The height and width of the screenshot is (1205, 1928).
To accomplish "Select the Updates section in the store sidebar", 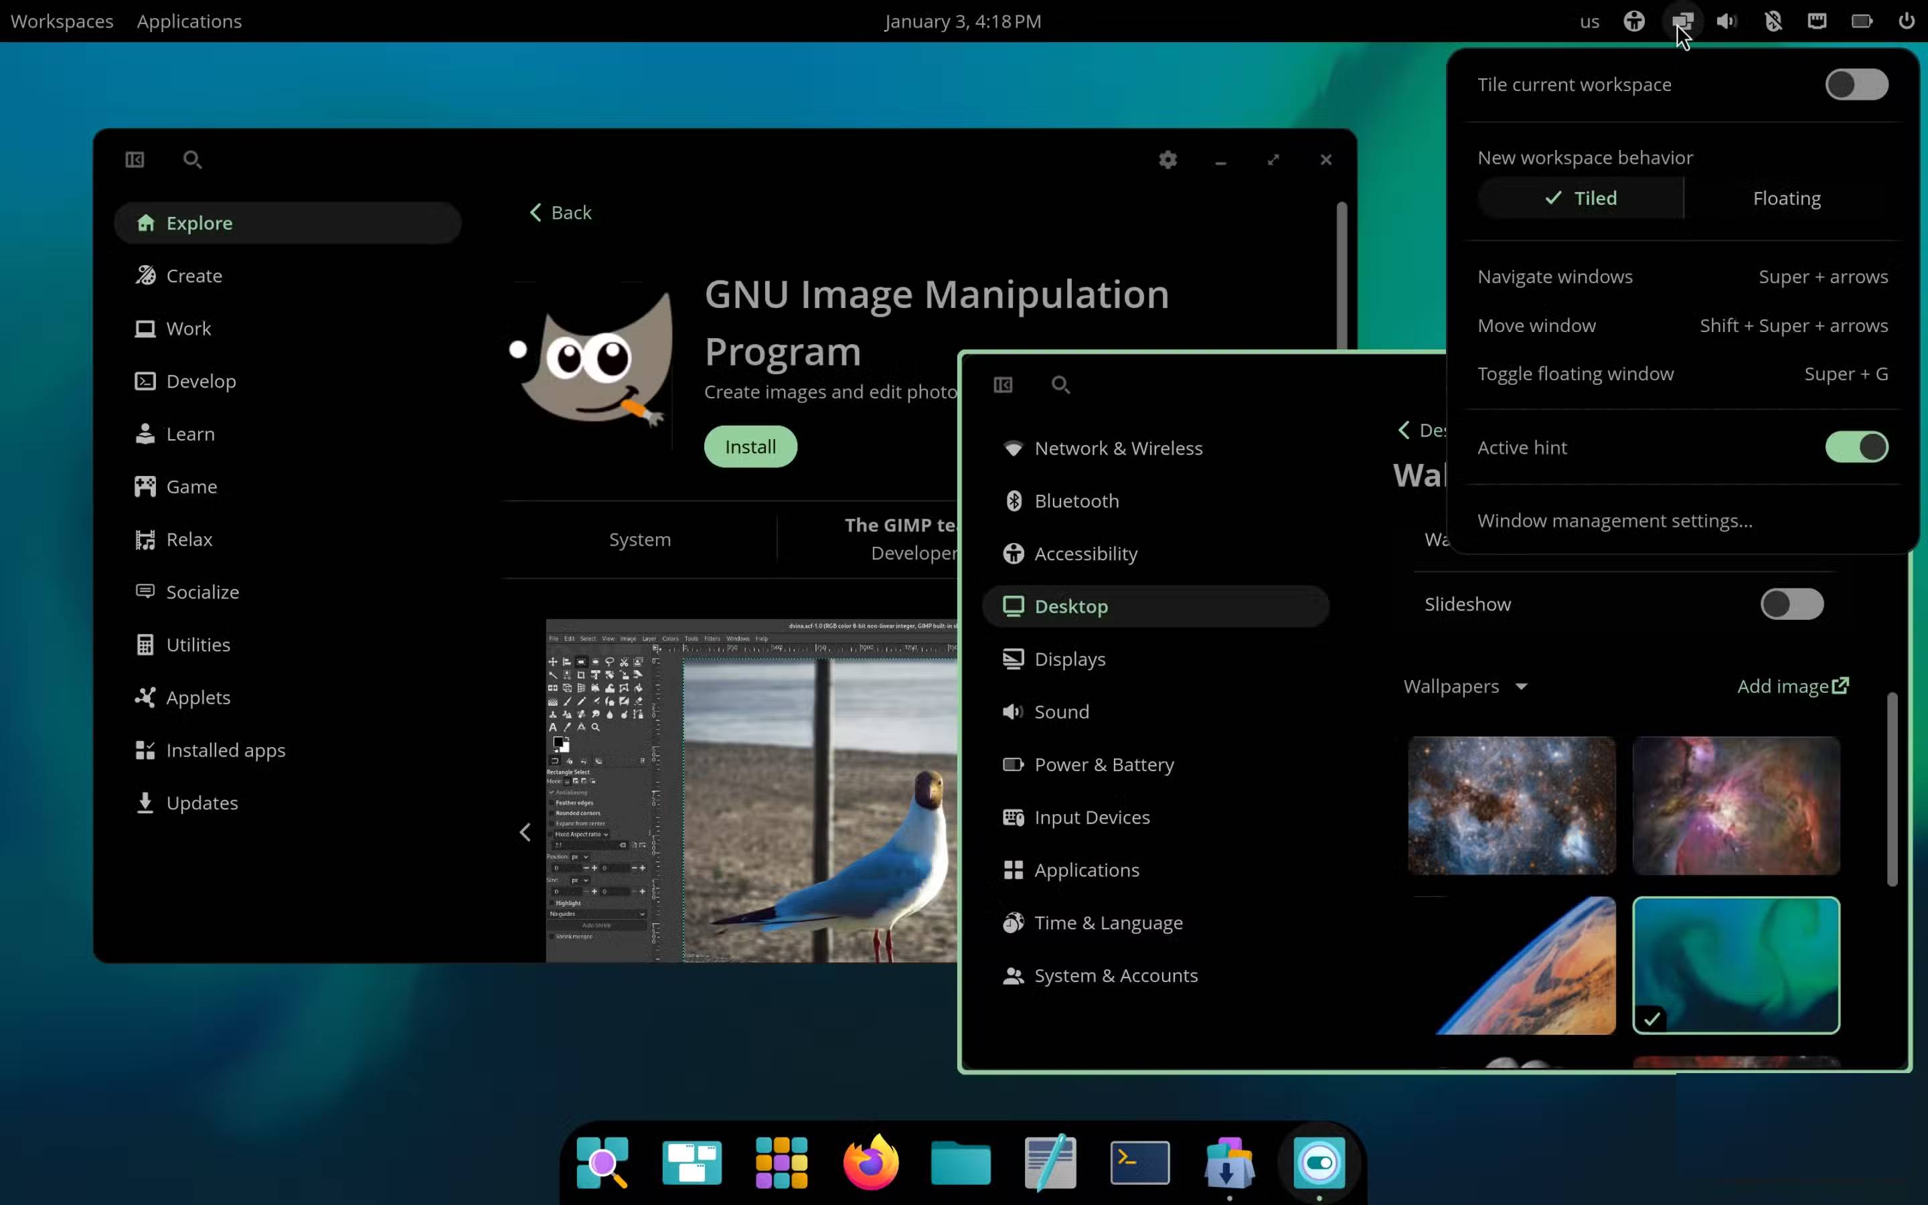I will point(202,803).
